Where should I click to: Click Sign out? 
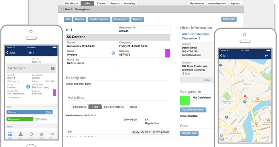(235, 3)
